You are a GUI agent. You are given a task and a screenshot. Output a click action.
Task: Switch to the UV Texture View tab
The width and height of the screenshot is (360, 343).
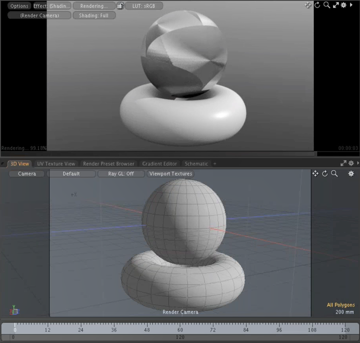click(56, 164)
